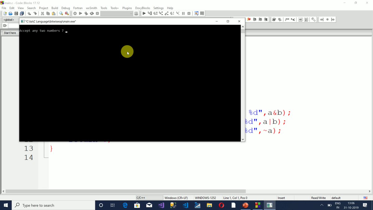Insert a DoxyBlocks line comment (*<)
The height and width of the screenshot is (210, 373).
point(293,20)
